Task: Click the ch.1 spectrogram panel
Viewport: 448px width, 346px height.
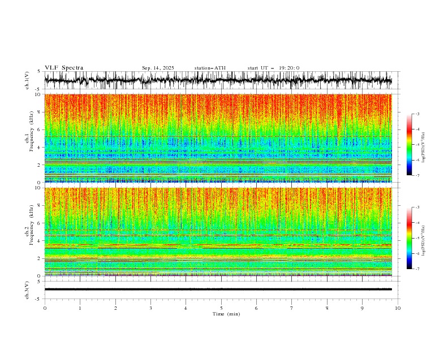Action: coord(218,138)
